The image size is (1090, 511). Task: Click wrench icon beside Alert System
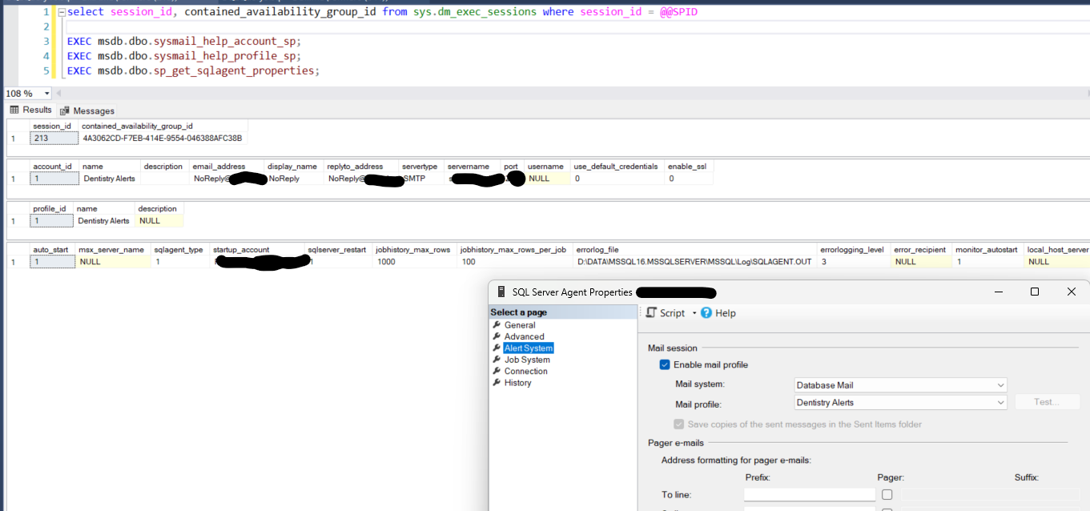[x=497, y=348]
